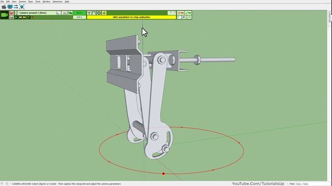Click the green duration field
The image size is (332, 186).
(x=79, y=13)
